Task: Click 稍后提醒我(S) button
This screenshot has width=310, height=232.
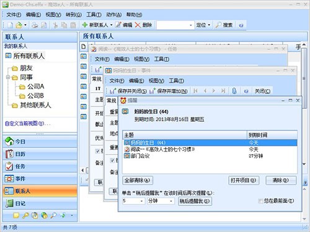Action: [x=195, y=201]
